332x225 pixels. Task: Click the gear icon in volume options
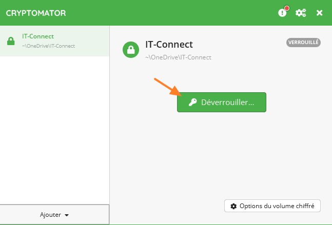[x=234, y=206]
